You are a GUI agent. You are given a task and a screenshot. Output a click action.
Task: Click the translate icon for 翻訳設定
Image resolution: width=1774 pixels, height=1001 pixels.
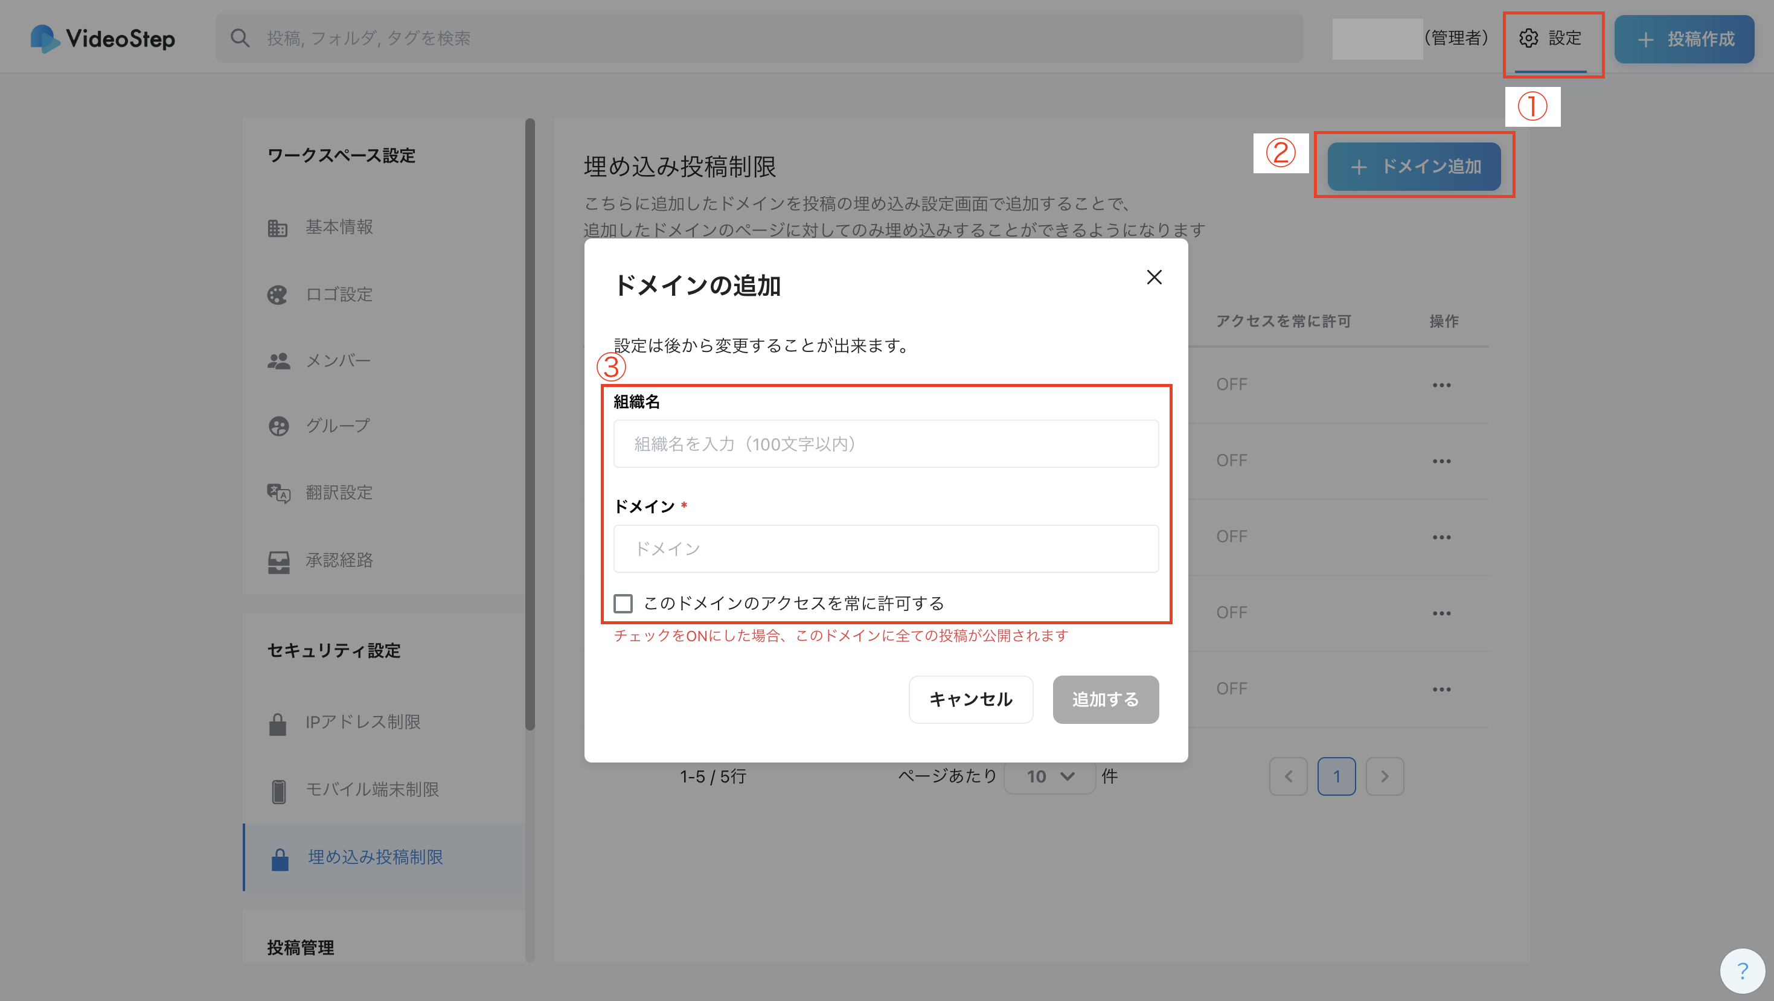278,493
